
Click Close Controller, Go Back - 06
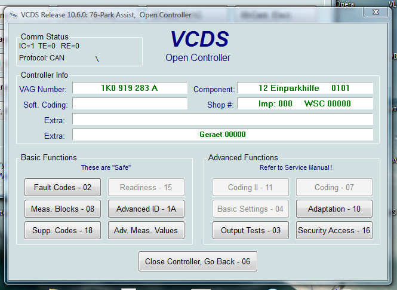pos(198,261)
